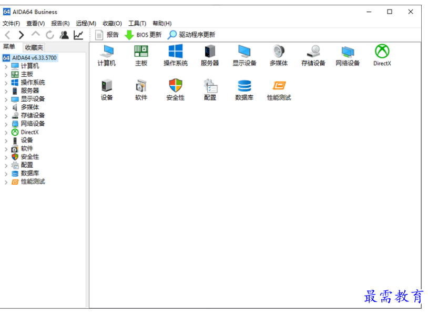Image resolution: width=428 pixels, height=313 pixels.
Task: Open the 服务器 server icon in main pane
Action: pyautogui.click(x=210, y=55)
